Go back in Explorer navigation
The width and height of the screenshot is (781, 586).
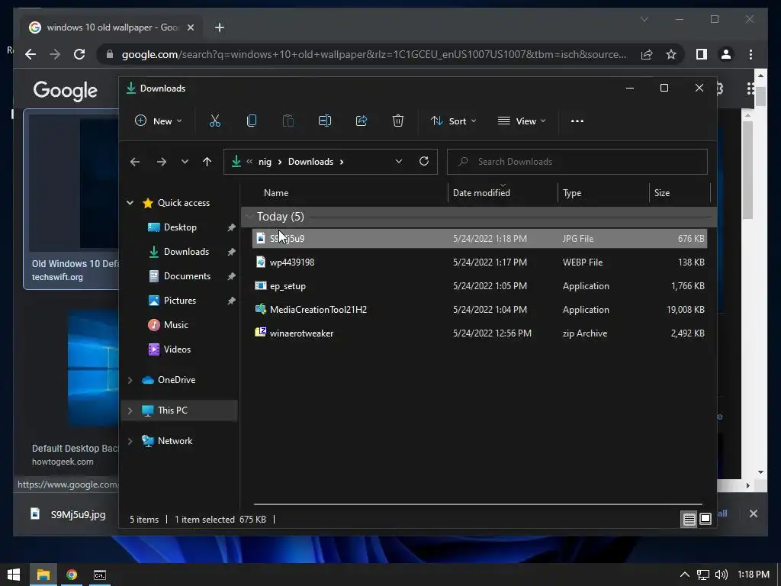tap(135, 162)
